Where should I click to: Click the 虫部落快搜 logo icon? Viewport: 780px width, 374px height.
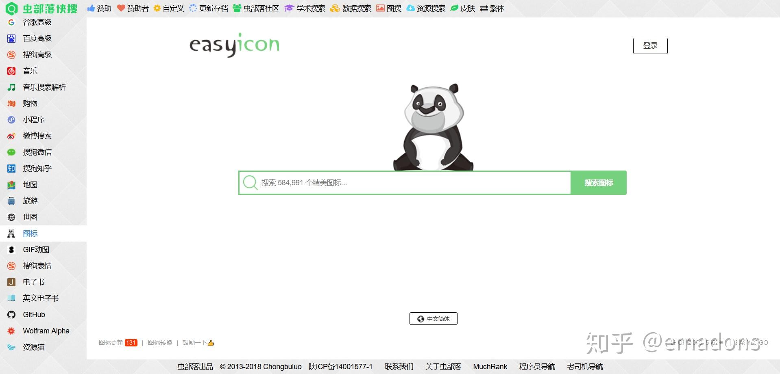[11, 8]
